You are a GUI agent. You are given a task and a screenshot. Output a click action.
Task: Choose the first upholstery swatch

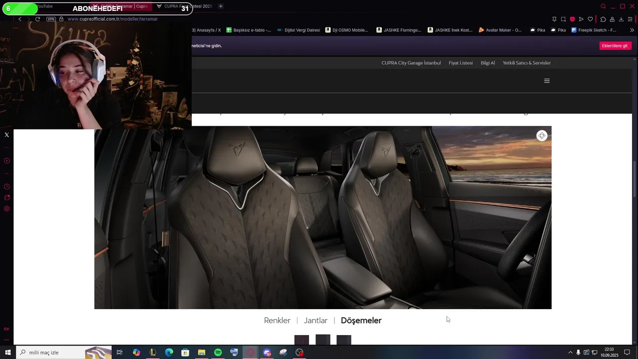coord(302,340)
